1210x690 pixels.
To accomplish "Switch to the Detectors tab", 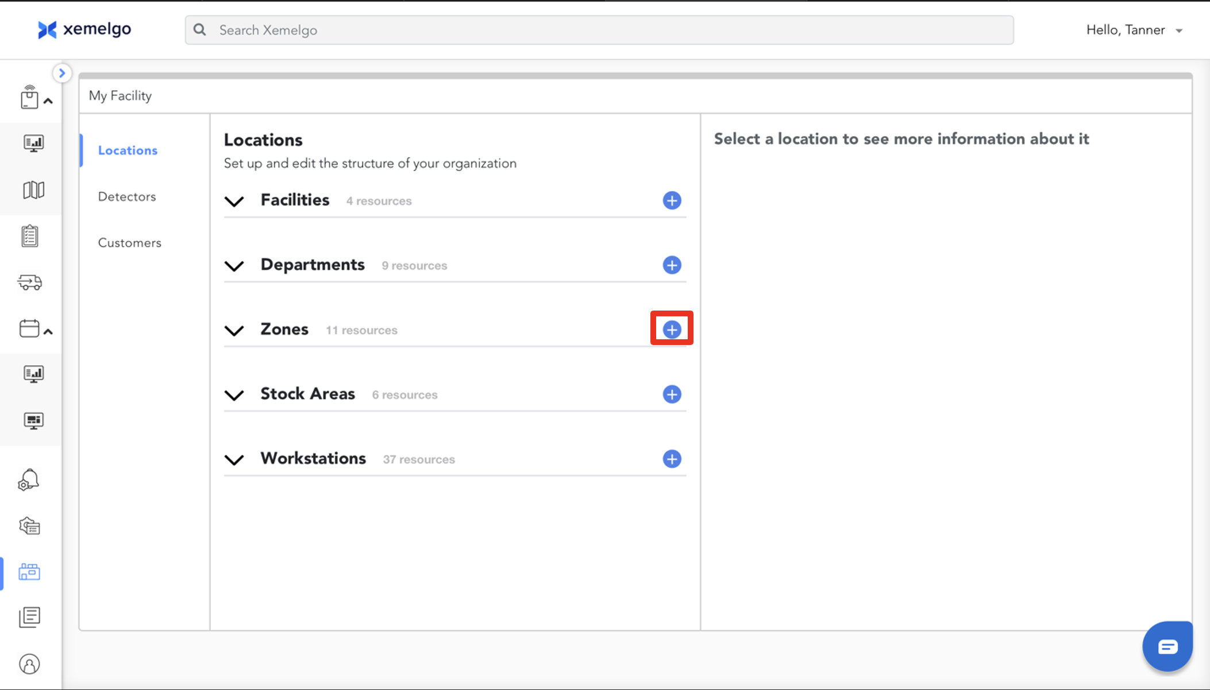I will click(127, 196).
